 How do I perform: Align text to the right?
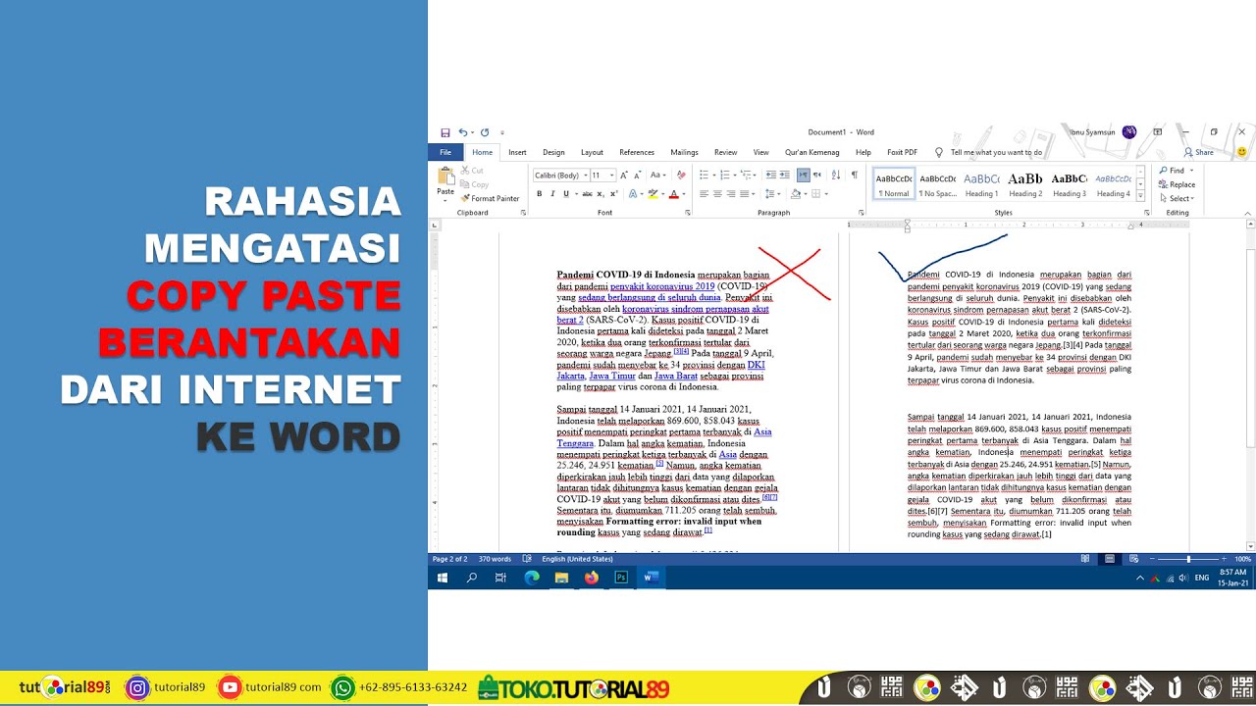(731, 194)
